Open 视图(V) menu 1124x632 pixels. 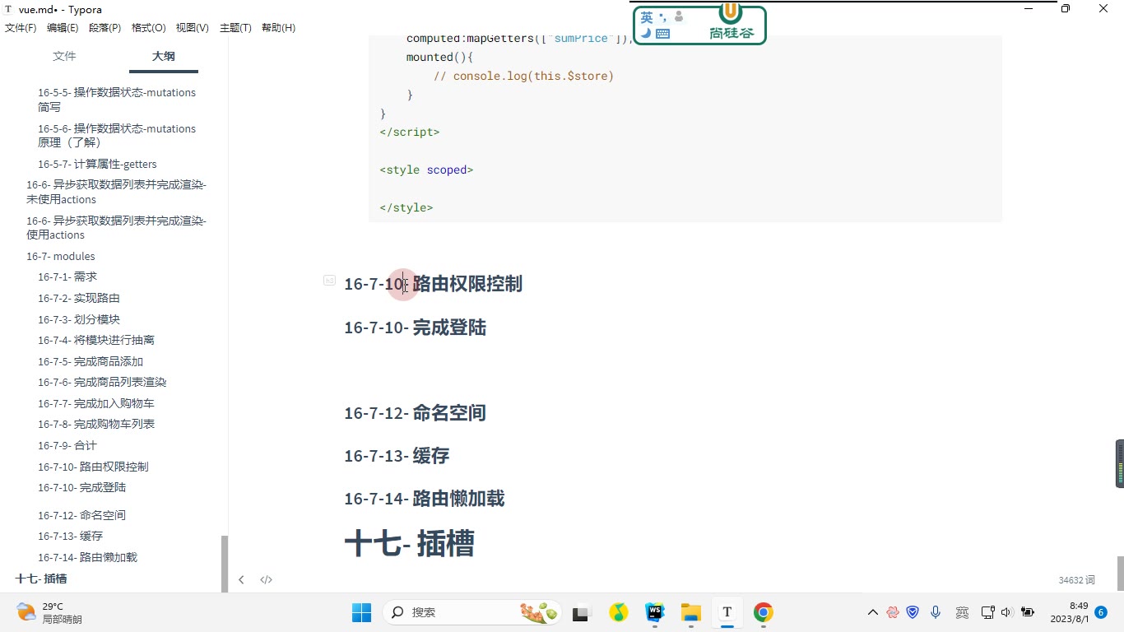[x=192, y=28]
